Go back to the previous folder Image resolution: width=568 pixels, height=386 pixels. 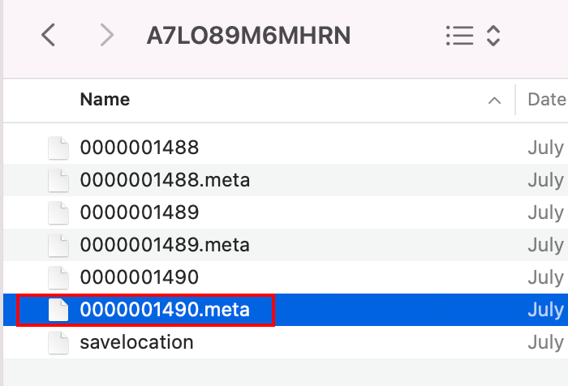coord(49,35)
